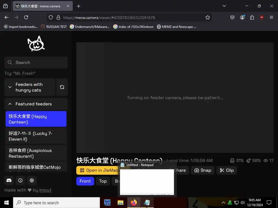Reload the current page
278x208 pixels.
pyautogui.click(x=26, y=17)
